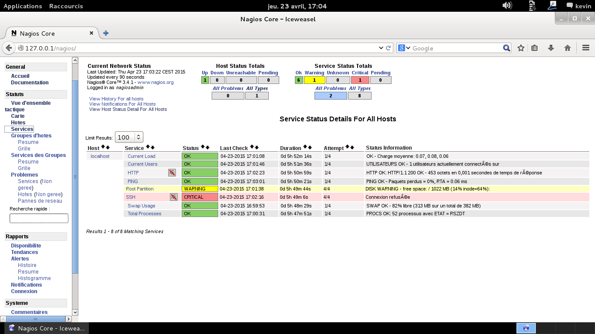The width and height of the screenshot is (595, 334).
Task: Click View Host Status Detail For All Hosts
Action: pyautogui.click(x=128, y=109)
